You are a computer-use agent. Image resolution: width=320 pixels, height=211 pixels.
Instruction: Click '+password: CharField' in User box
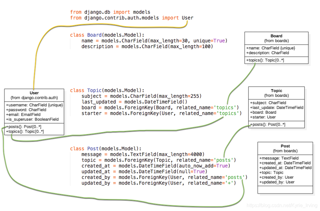click(26, 110)
